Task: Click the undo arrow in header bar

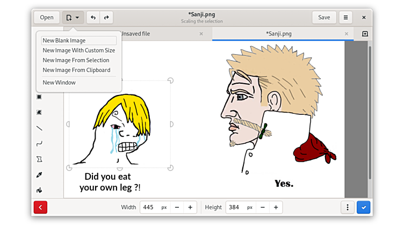Action: point(93,18)
